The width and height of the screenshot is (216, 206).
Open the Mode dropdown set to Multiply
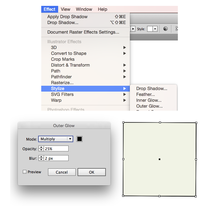(56, 139)
